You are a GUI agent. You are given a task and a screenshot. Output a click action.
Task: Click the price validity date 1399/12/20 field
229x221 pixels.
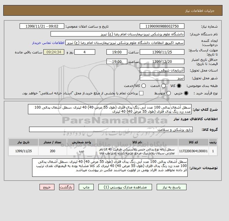(x=162, y=61)
